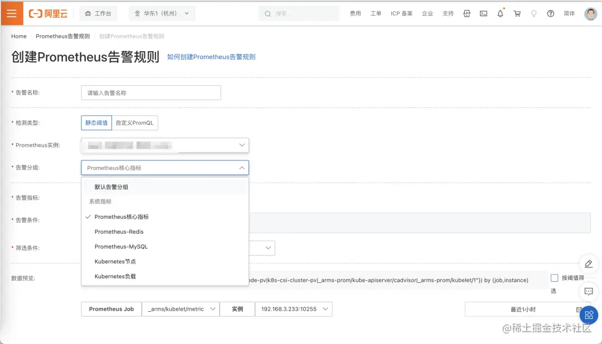Open the 企业 menu
Viewport: 602px width, 344px height.
[428, 13]
